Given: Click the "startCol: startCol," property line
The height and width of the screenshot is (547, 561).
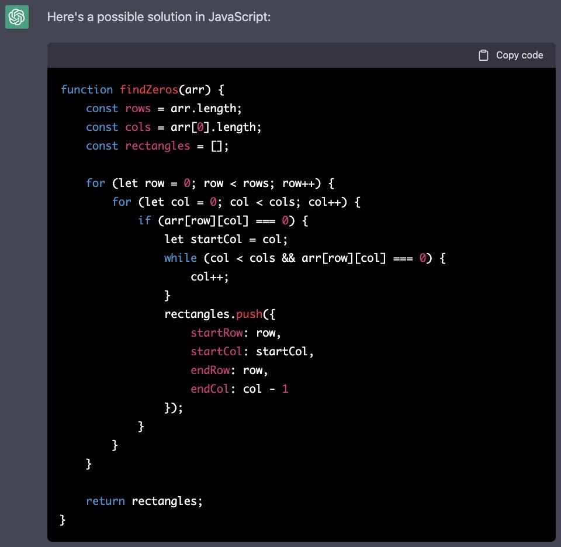Looking at the screenshot, I should coord(252,351).
